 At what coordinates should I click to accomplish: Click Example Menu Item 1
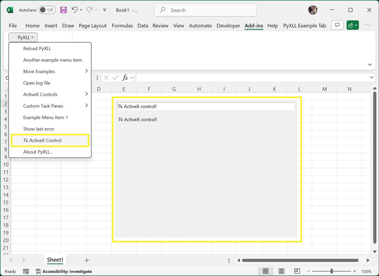(50, 117)
